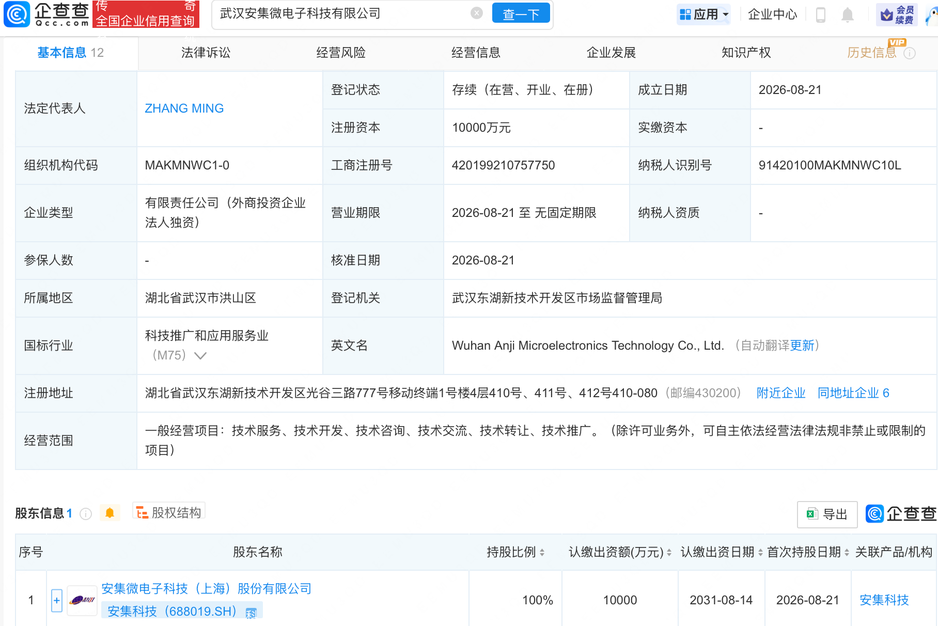This screenshot has height=626, width=938.
Task: Click the Anji shareholder logo thumbnail
Action: (x=82, y=600)
